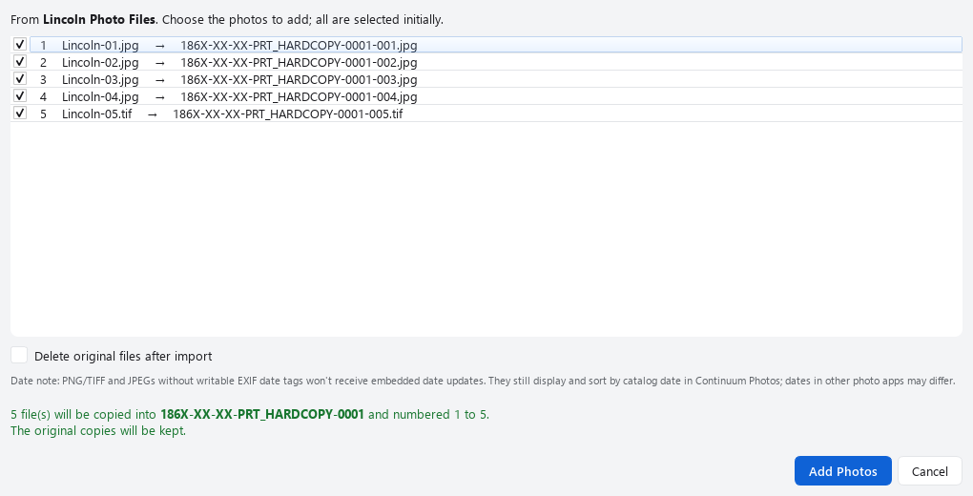The width and height of the screenshot is (973, 496).
Task: Toggle the checkbox for Lincoln-05.tif
Action: coord(20,113)
